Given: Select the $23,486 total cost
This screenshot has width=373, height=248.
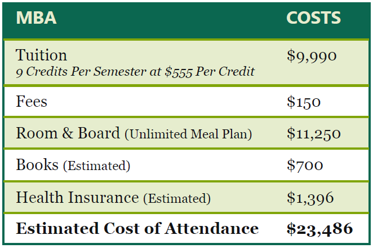Looking at the screenshot, I should click(x=319, y=229).
